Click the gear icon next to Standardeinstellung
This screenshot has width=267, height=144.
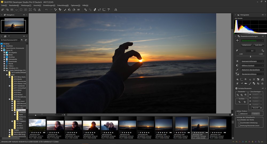click(x=237, y=40)
